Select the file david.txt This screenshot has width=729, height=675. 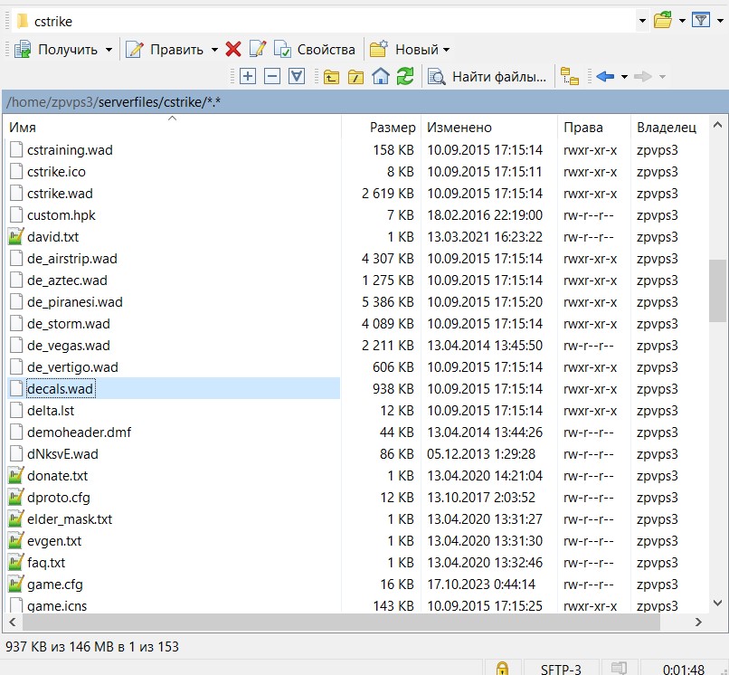tap(53, 237)
